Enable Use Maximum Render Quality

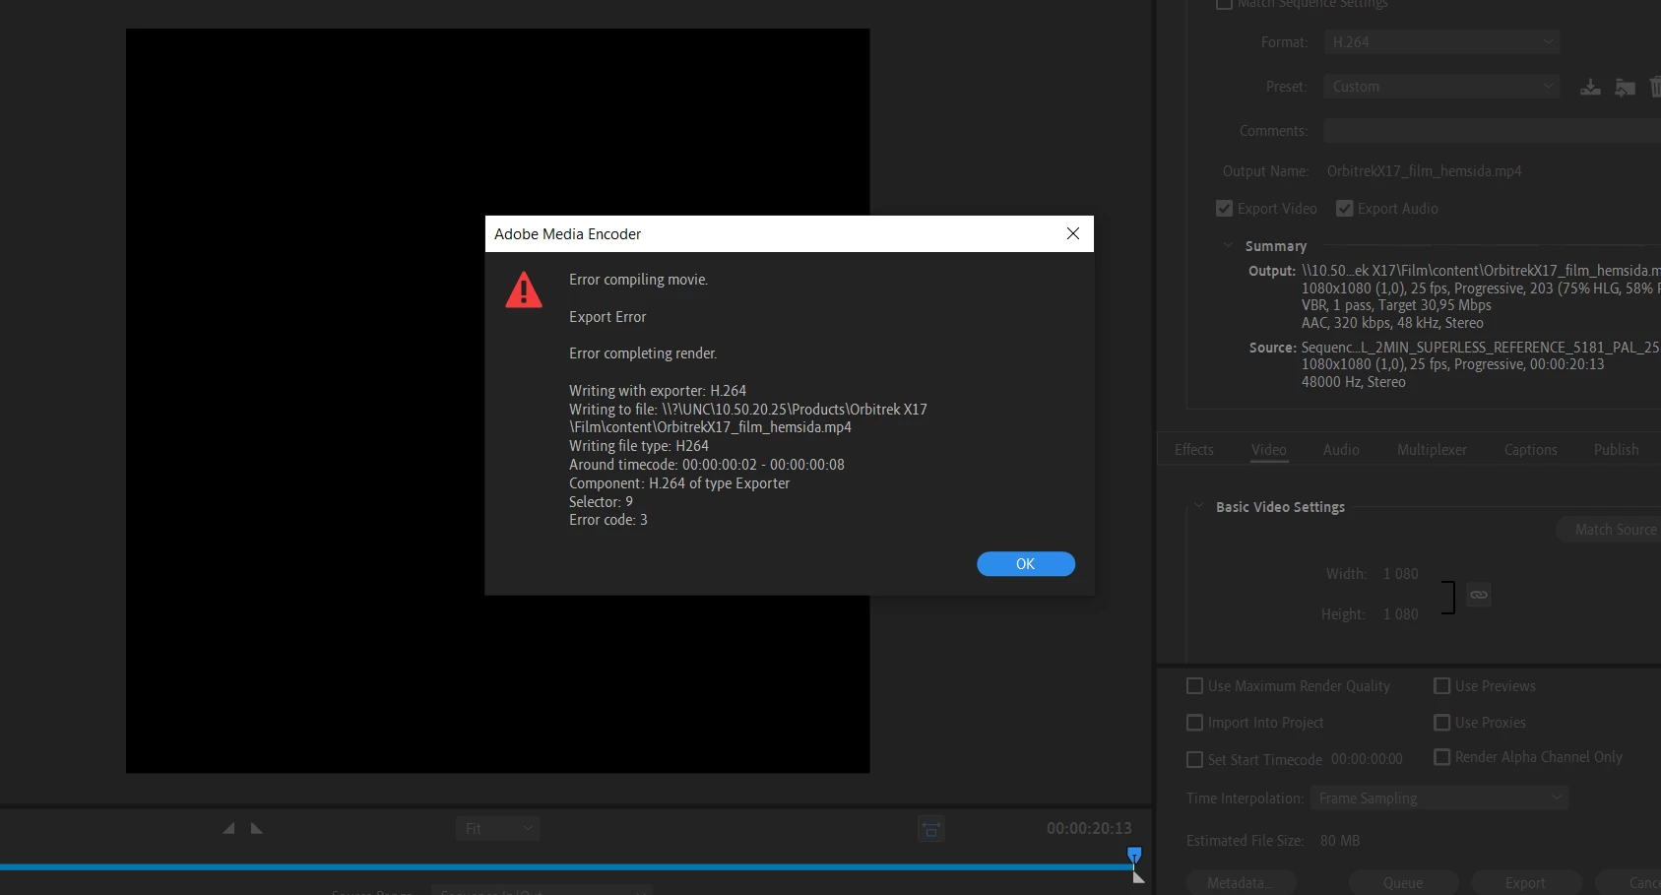[x=1194, y=686]
